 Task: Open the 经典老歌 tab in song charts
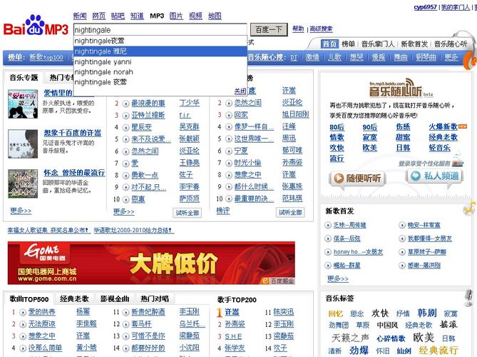click(x=75, y=298)
